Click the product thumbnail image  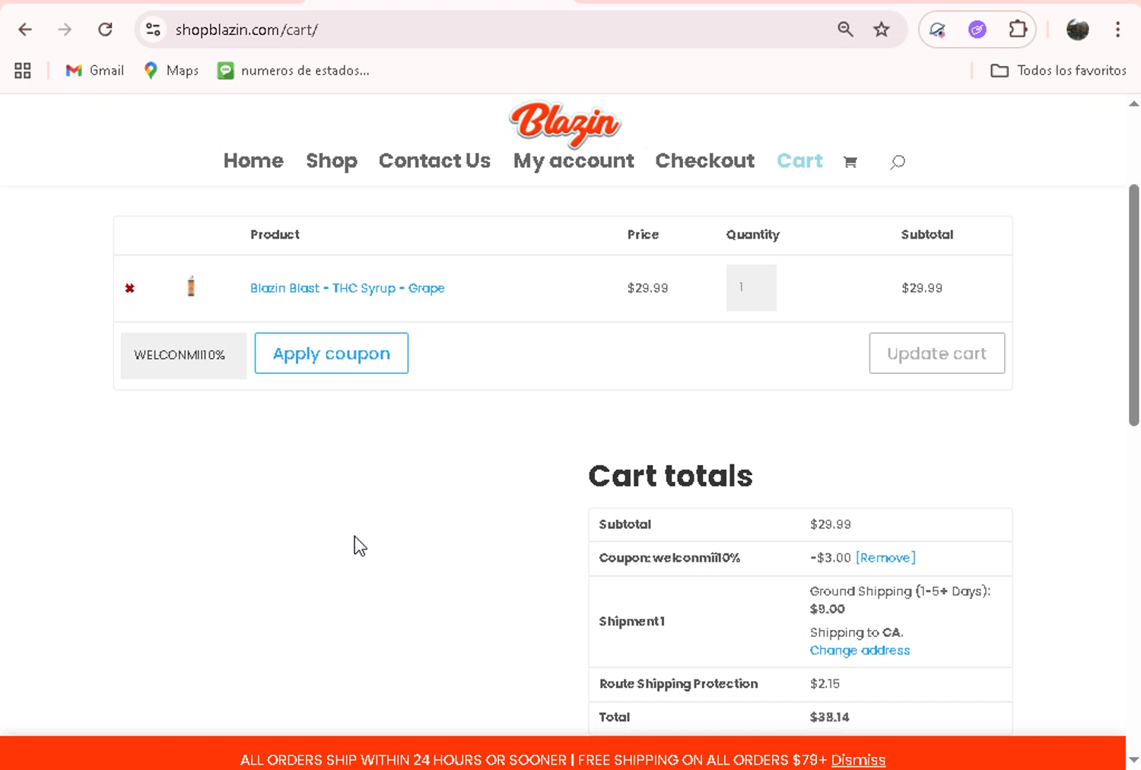pyautogui.click(x=191, y=287)
